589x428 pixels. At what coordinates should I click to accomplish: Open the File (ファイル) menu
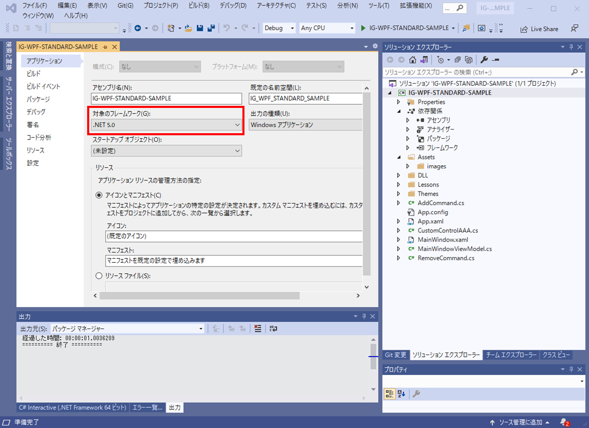[x=35, y=6]
